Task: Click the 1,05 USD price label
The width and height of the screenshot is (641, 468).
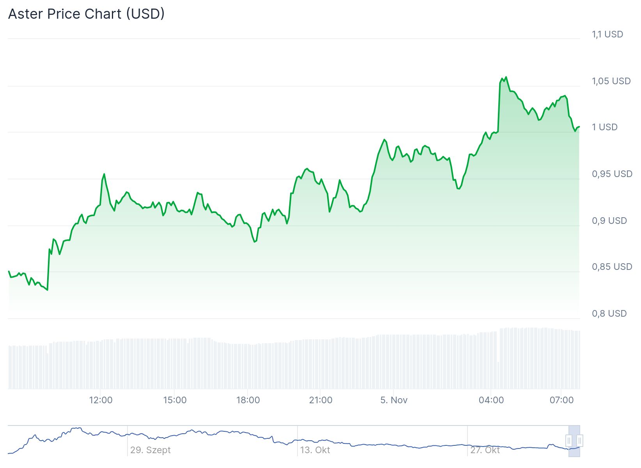Action: [611, 81]
